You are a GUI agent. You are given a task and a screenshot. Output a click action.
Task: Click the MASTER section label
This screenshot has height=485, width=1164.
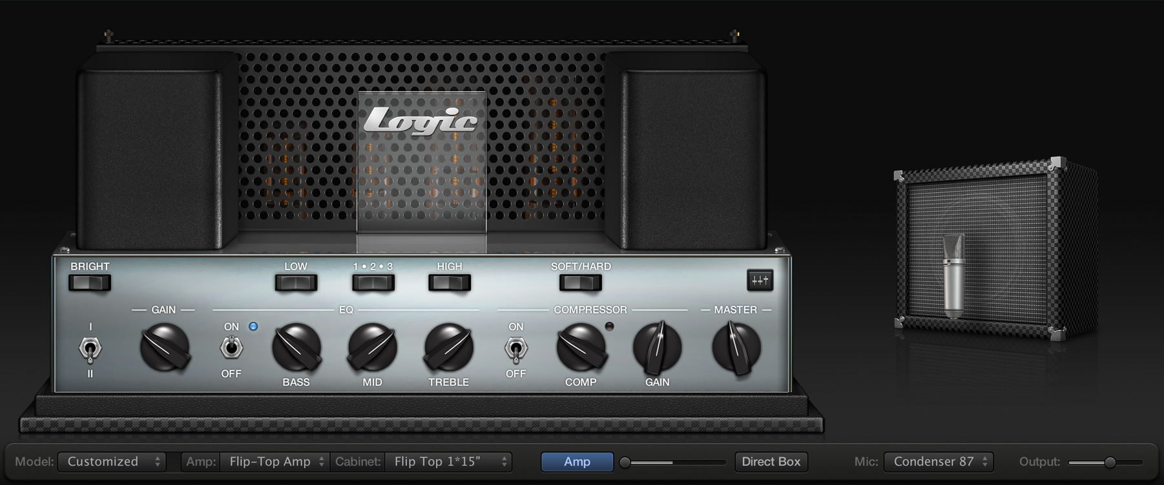tap(736, 310)
